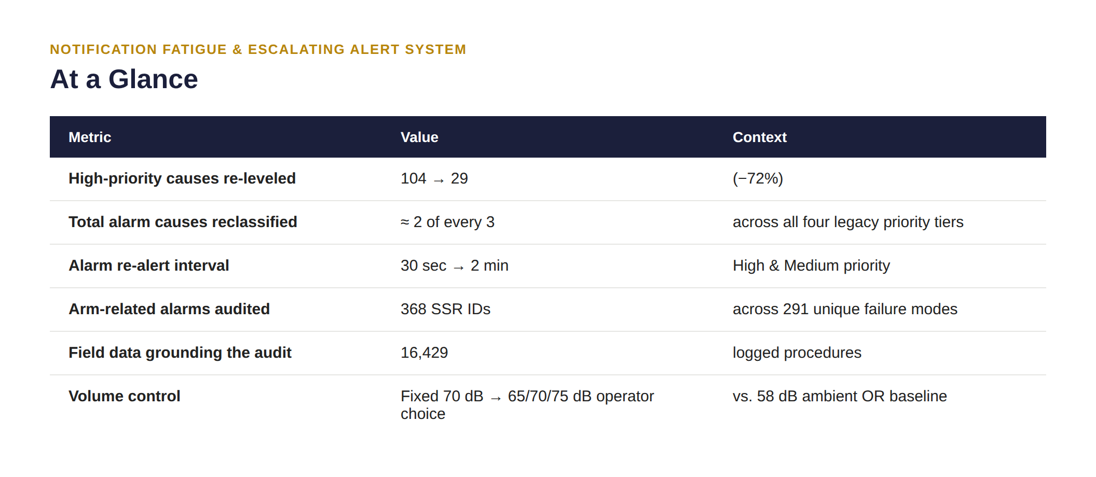Click the Metric column header
Image resolution: width=1096 pixels, height=477 pixels.
pos(90,137)
